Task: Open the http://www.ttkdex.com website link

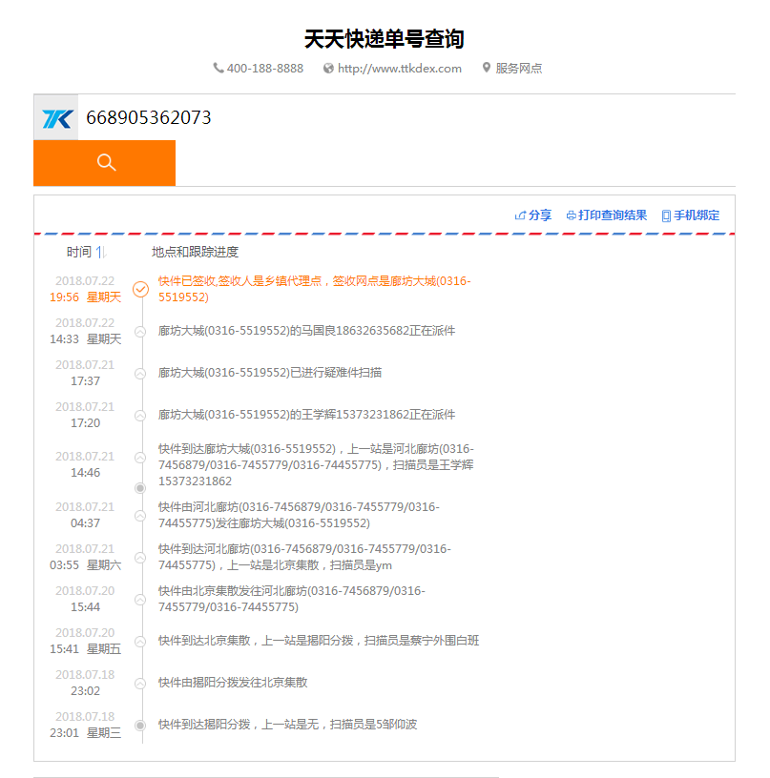Action: [x=400, y=69]
